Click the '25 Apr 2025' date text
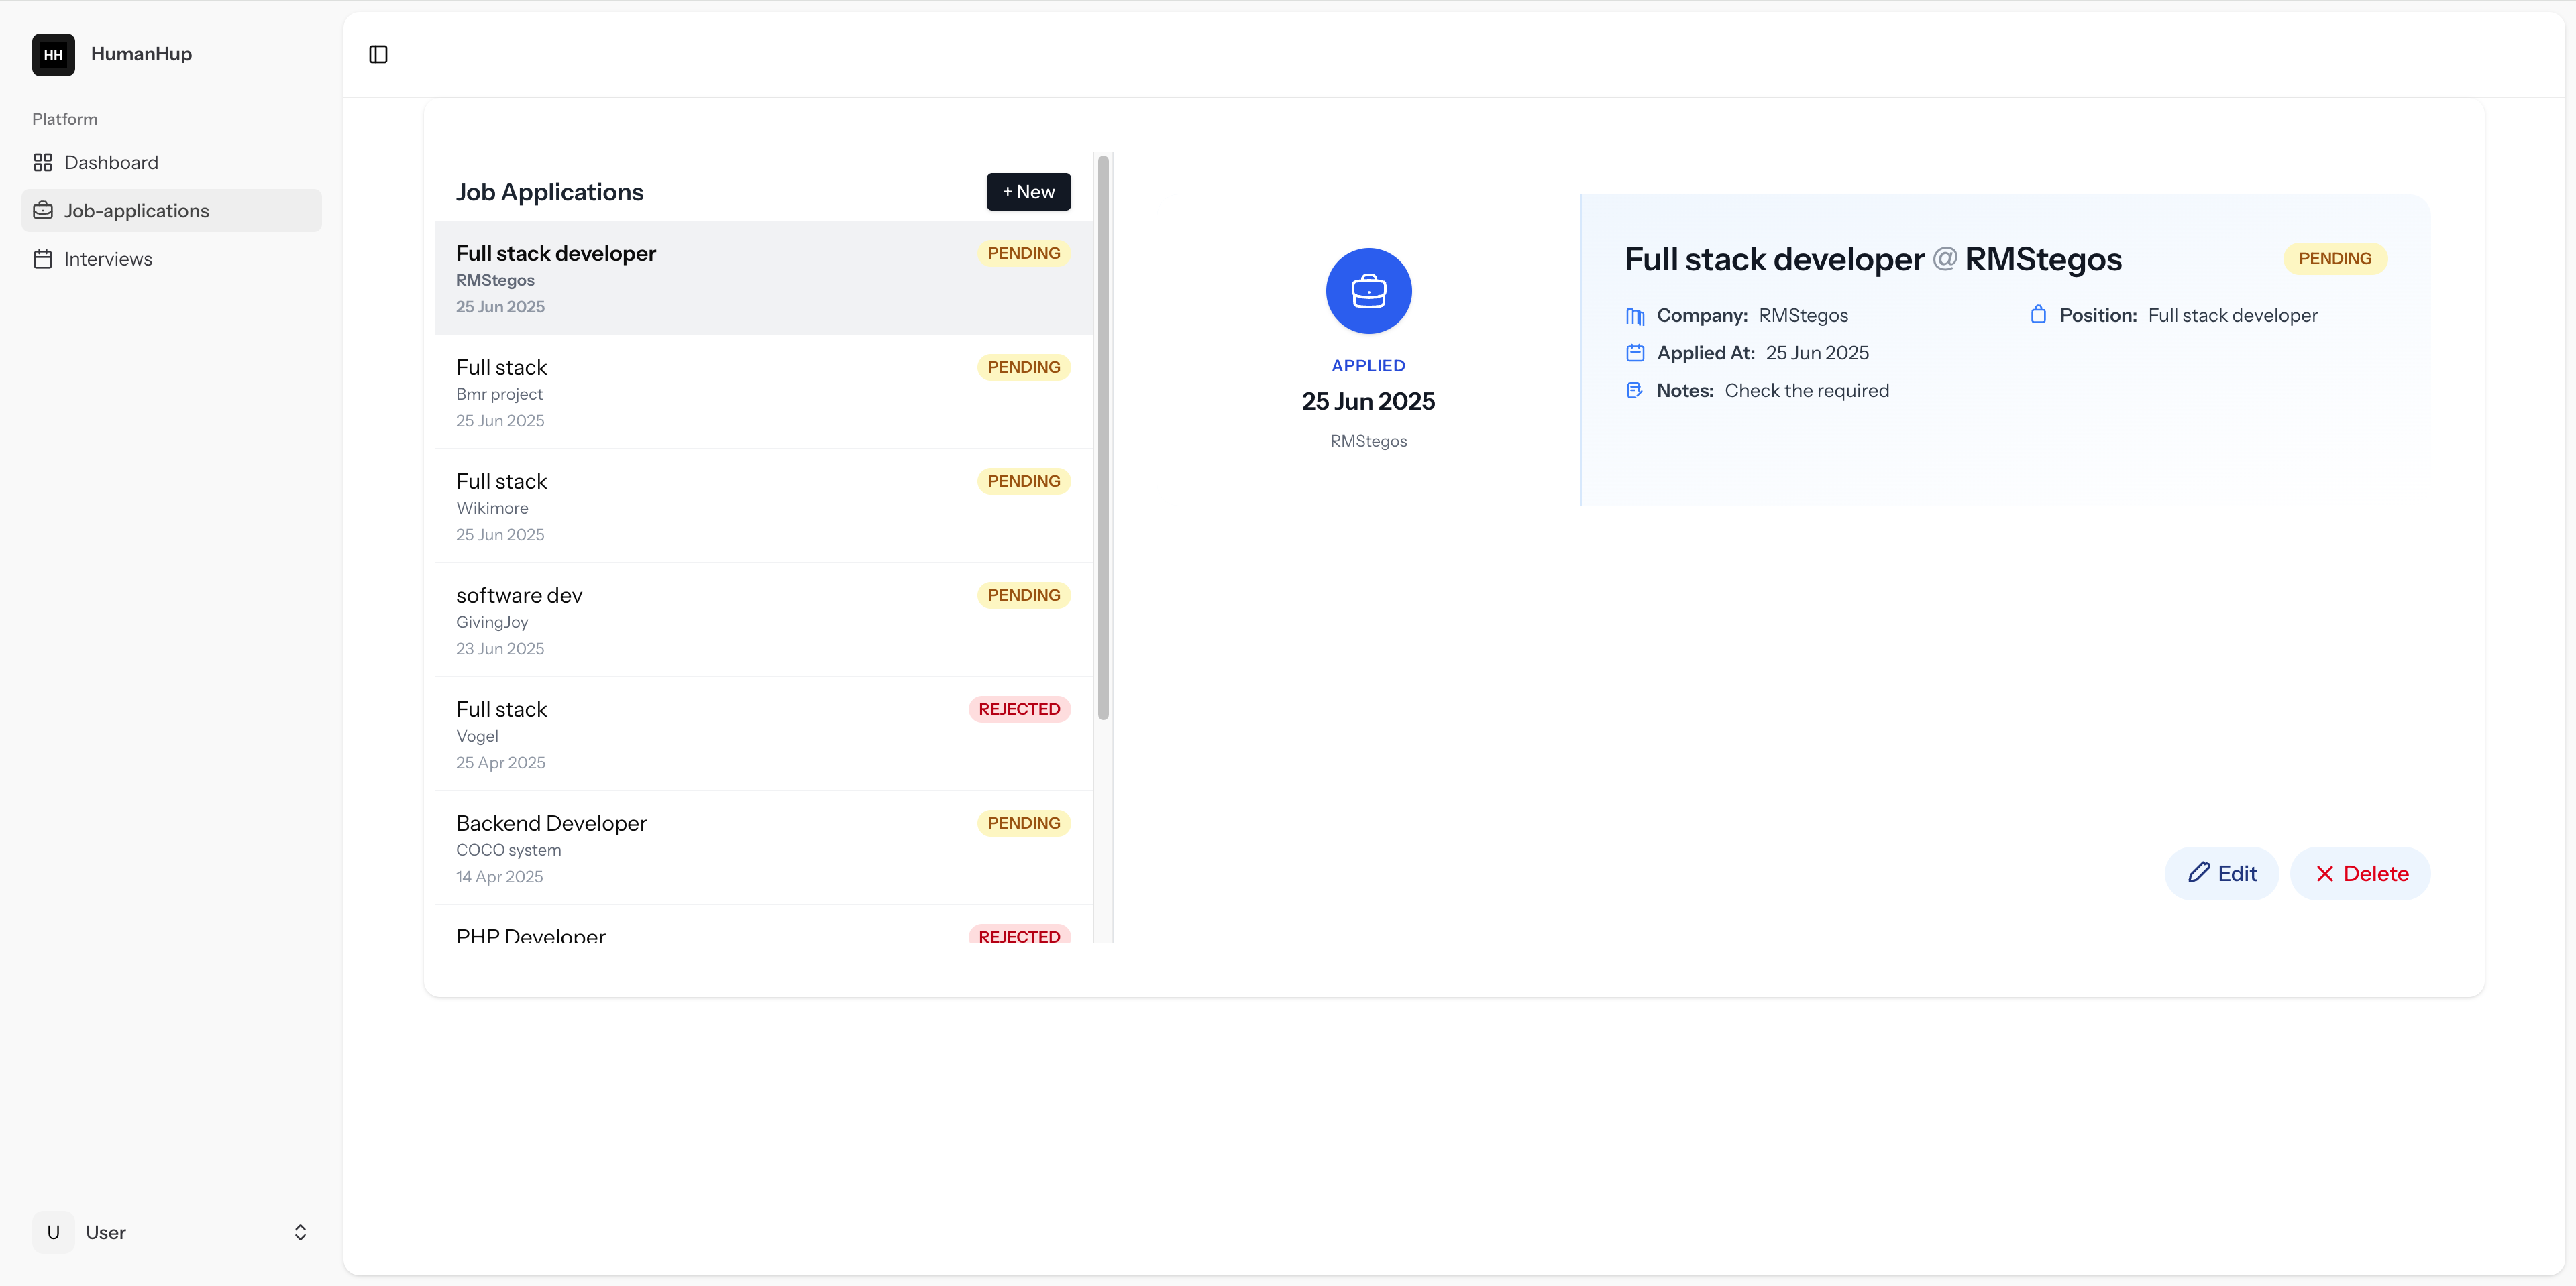This screenshot has height=1286, width=2576. [x=501, y=762]
